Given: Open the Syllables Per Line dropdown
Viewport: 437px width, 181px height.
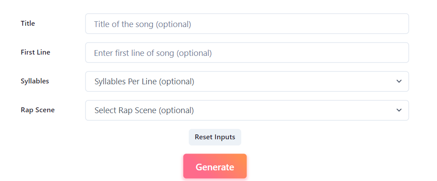Looking at the screenshot, I should [247, 82].
